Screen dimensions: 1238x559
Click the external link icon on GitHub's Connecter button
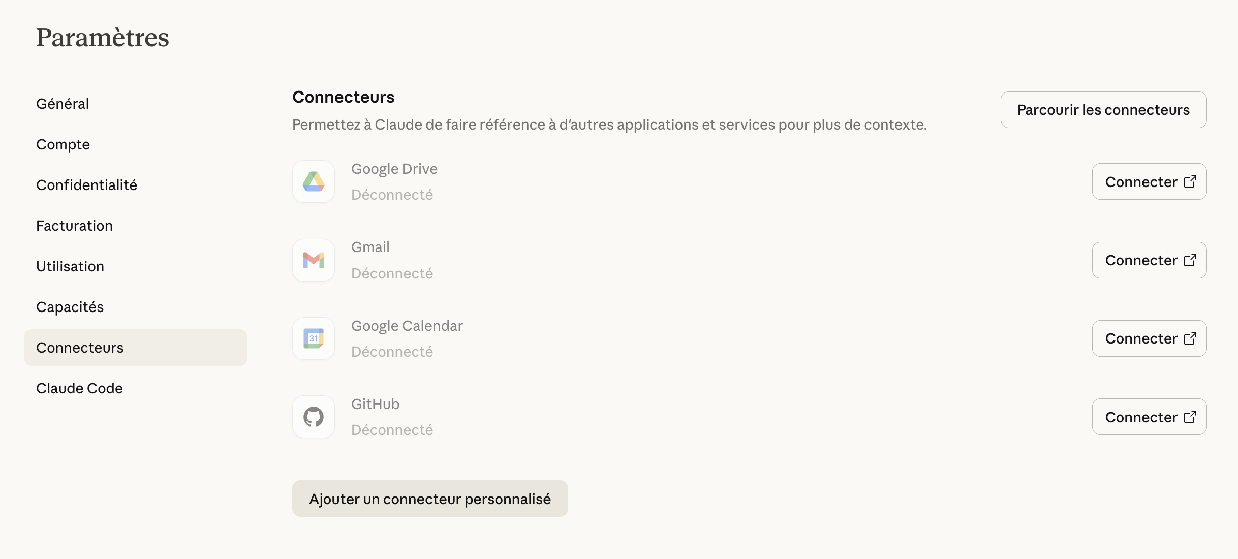point(1190,417)
